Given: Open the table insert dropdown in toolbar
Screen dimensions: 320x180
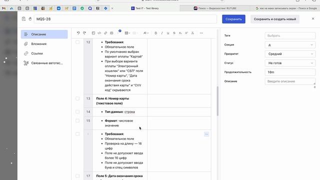Looking at the screenshot, I should click(127, 33).
